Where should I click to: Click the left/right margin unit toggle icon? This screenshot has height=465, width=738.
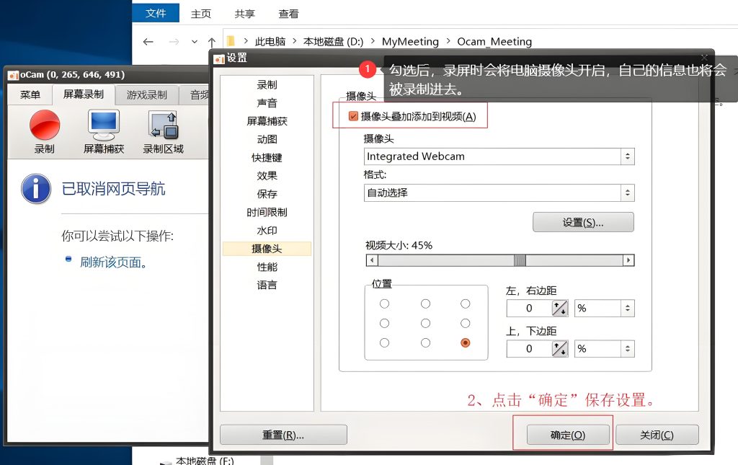[x=559, y=309]
